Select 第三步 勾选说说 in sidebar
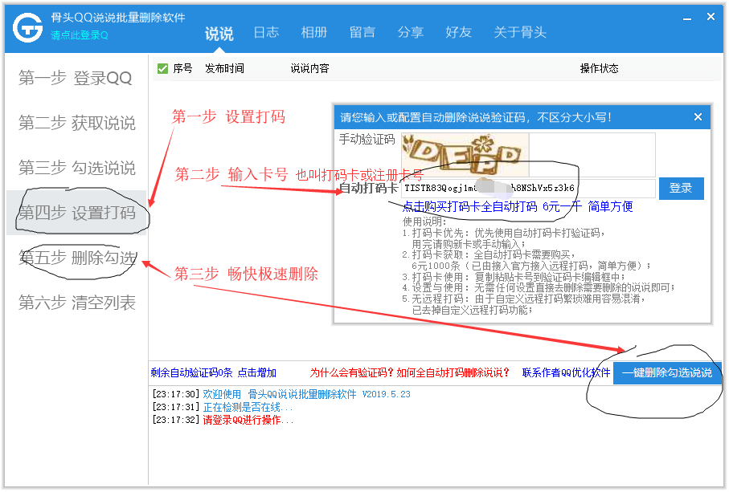This screenshot has width=729, height=492. click(x=76, y=168)
